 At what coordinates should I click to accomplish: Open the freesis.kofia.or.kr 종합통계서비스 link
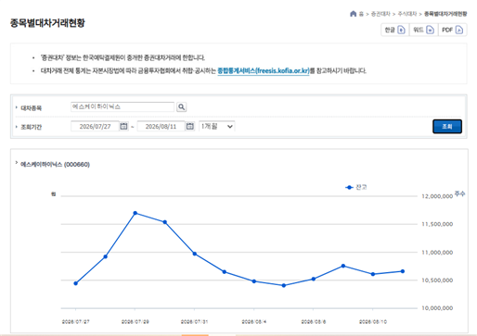264,71
